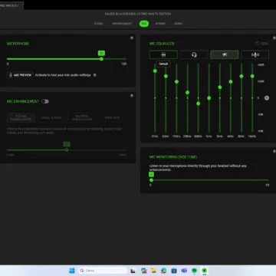Viewport: 276px width, 276px height.
Task: Adjust the Microphone volume slider handle
Action: [x=101, y=59]
